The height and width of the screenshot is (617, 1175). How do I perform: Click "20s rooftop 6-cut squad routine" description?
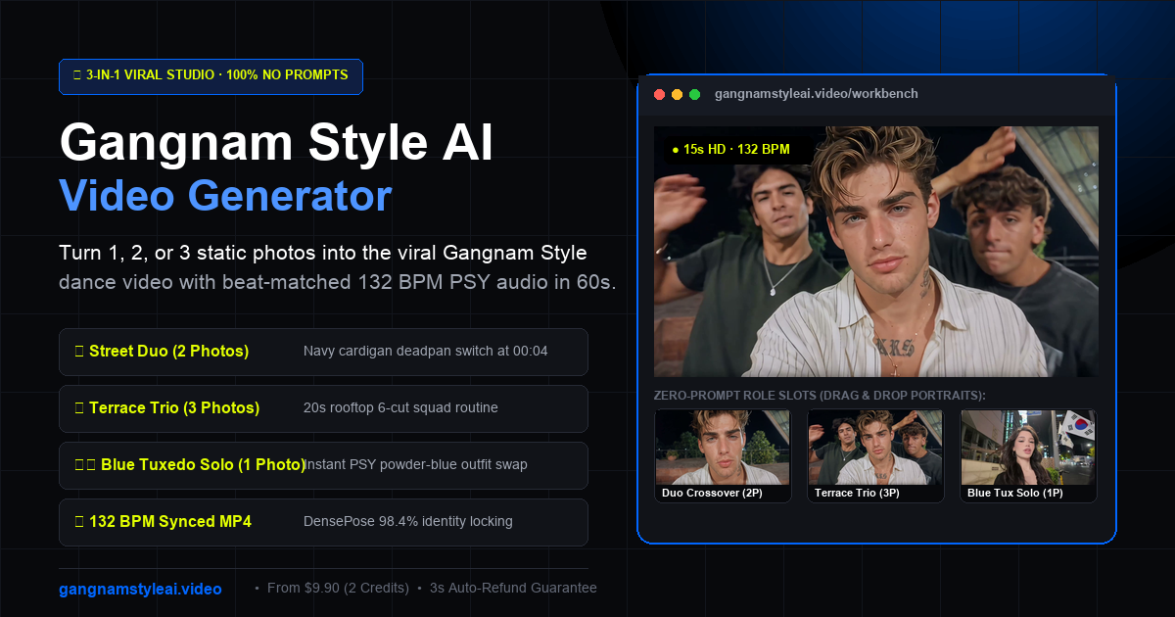[x=400, y=408]
